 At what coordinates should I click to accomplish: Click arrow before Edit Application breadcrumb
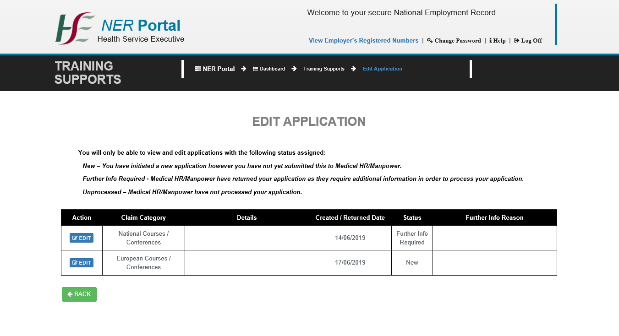tap(354, 69)
